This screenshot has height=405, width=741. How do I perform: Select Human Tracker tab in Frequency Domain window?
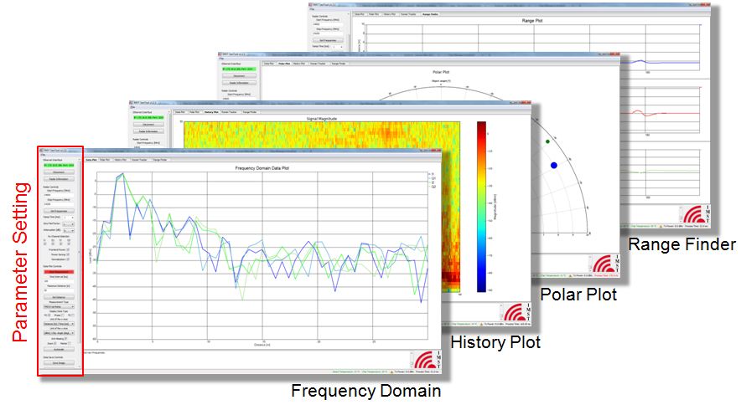pyautogui.click(x=139, y=160)
